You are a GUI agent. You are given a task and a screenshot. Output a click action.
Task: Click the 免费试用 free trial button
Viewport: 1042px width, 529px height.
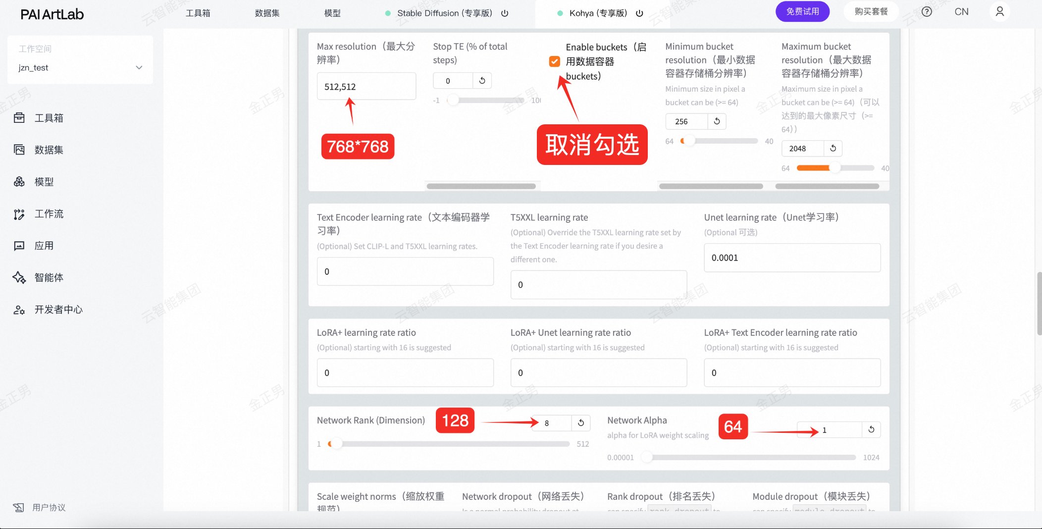[802, 11]
